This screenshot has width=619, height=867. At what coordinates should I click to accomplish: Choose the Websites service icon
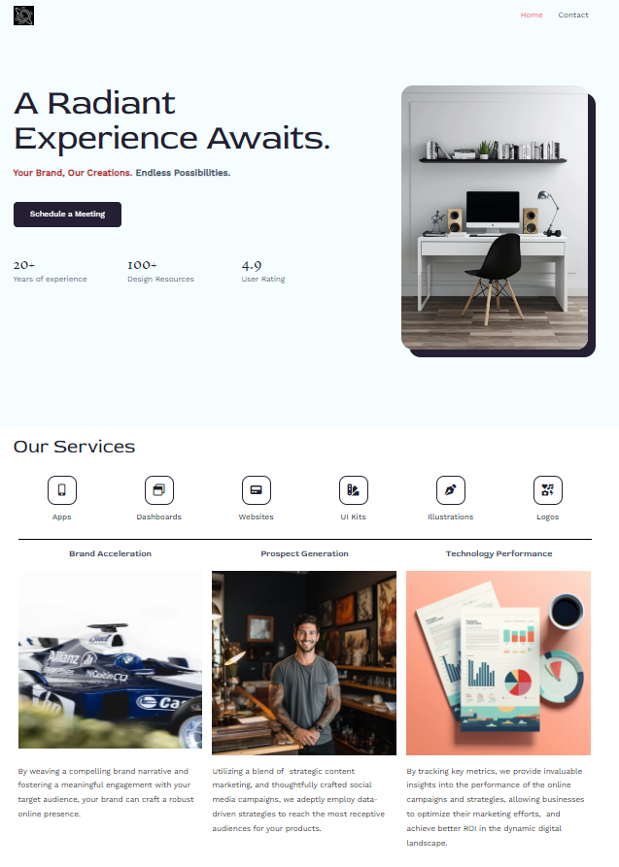[257, 490]
